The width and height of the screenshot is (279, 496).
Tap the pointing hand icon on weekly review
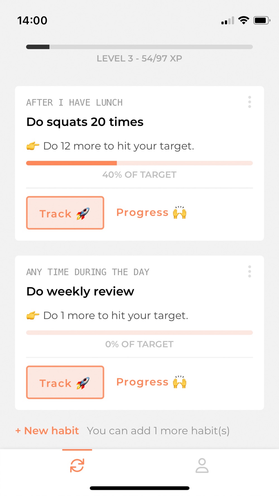tap(33, 316)
